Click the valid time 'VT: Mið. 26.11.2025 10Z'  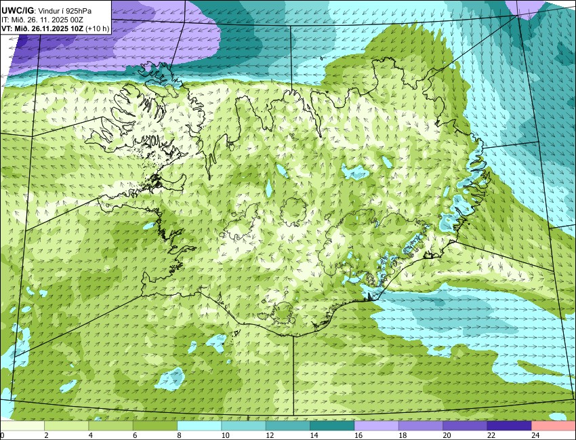click(43, 29)
